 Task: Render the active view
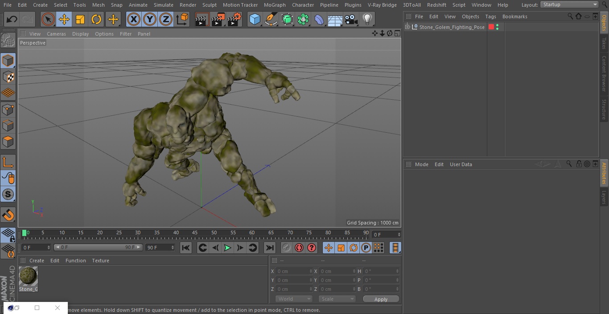(x=202, y=19)
